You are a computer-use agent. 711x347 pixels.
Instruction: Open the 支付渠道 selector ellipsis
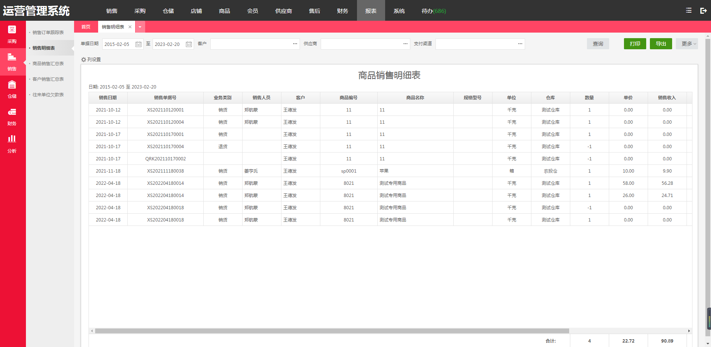coord(520,44)
